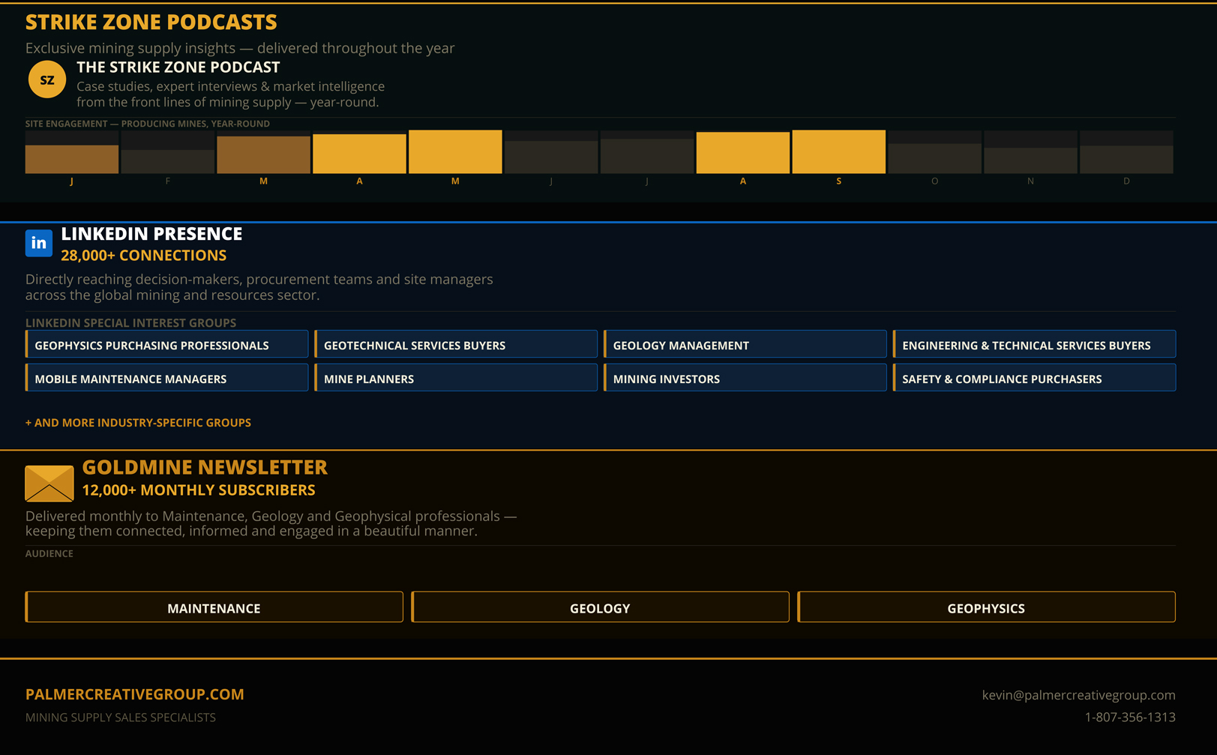Click the Mine Planners group tag
This screenshot has height=755, width=1217.
(x=456, y=379)
